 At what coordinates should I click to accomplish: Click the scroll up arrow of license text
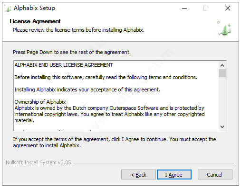tap(222, 65)
